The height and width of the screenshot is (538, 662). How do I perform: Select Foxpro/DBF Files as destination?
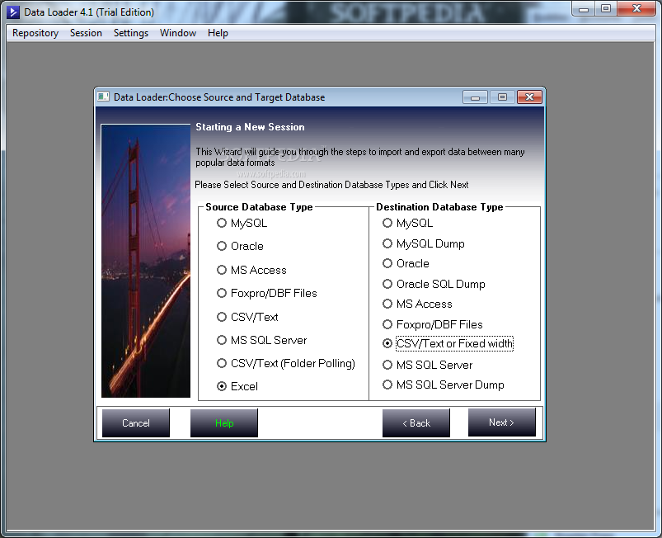point(432,324)
